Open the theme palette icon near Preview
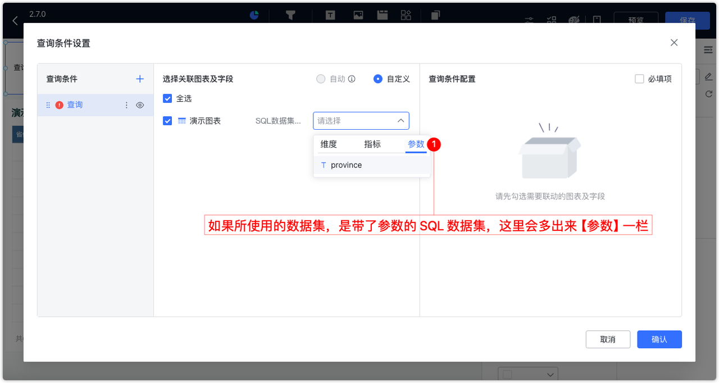 574,20
